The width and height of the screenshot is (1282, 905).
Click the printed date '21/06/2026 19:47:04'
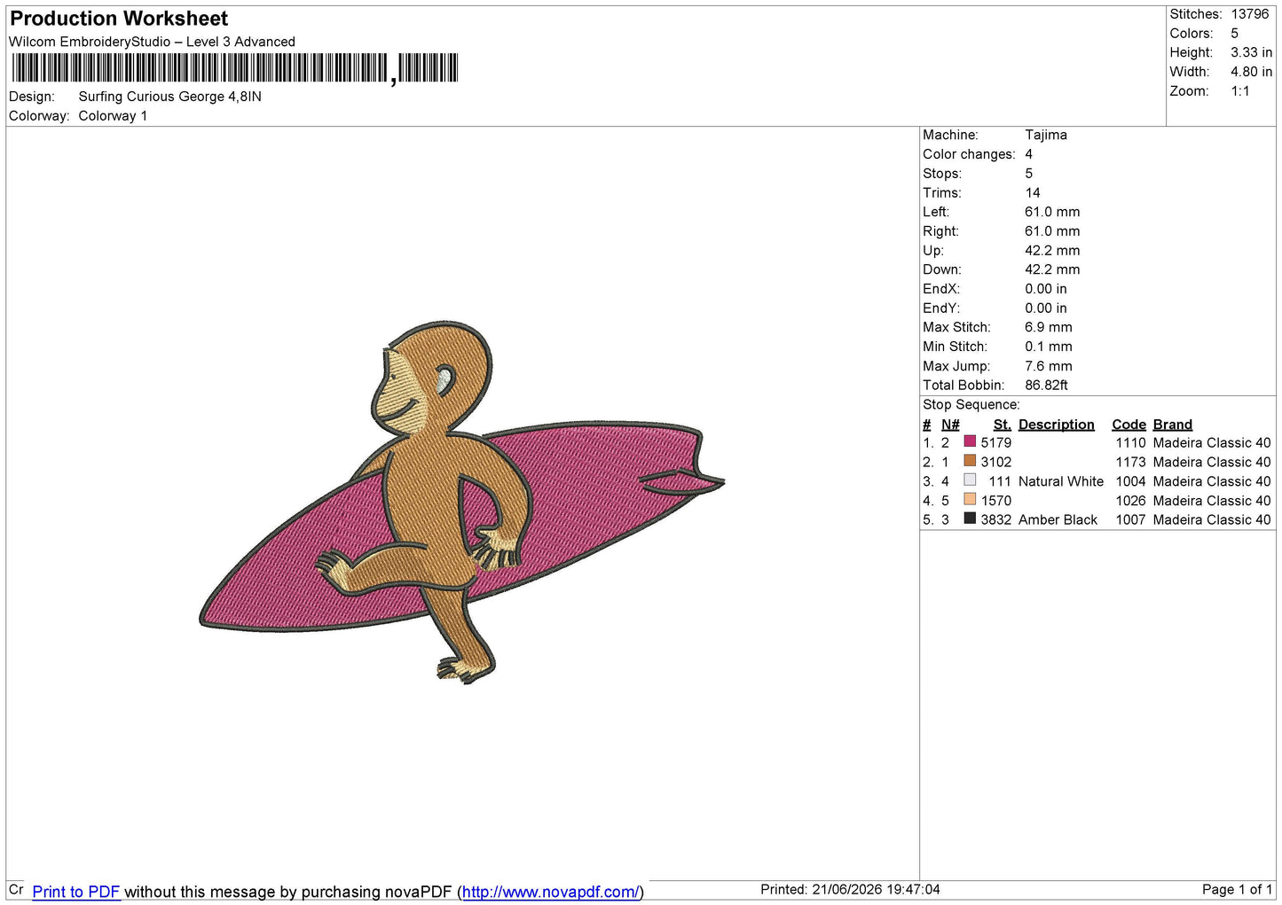pos(876,889)
